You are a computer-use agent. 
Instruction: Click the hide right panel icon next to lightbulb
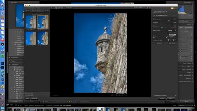click(150, 8)
